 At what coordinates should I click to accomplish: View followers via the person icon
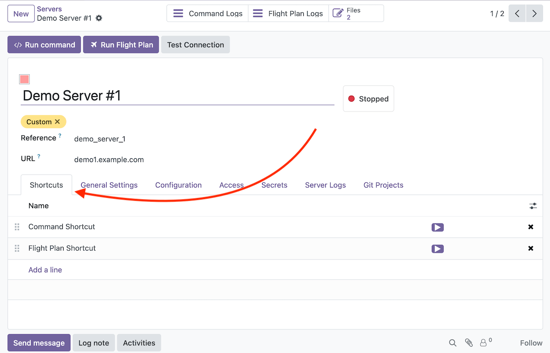(x=483, y=343)
